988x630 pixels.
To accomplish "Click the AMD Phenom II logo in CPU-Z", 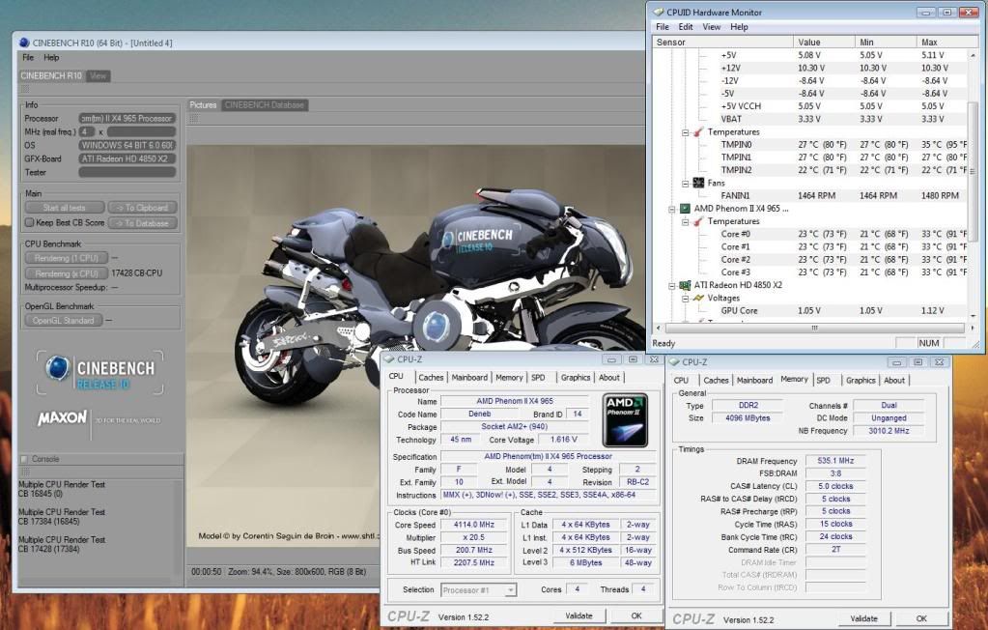I will [625, 420].
